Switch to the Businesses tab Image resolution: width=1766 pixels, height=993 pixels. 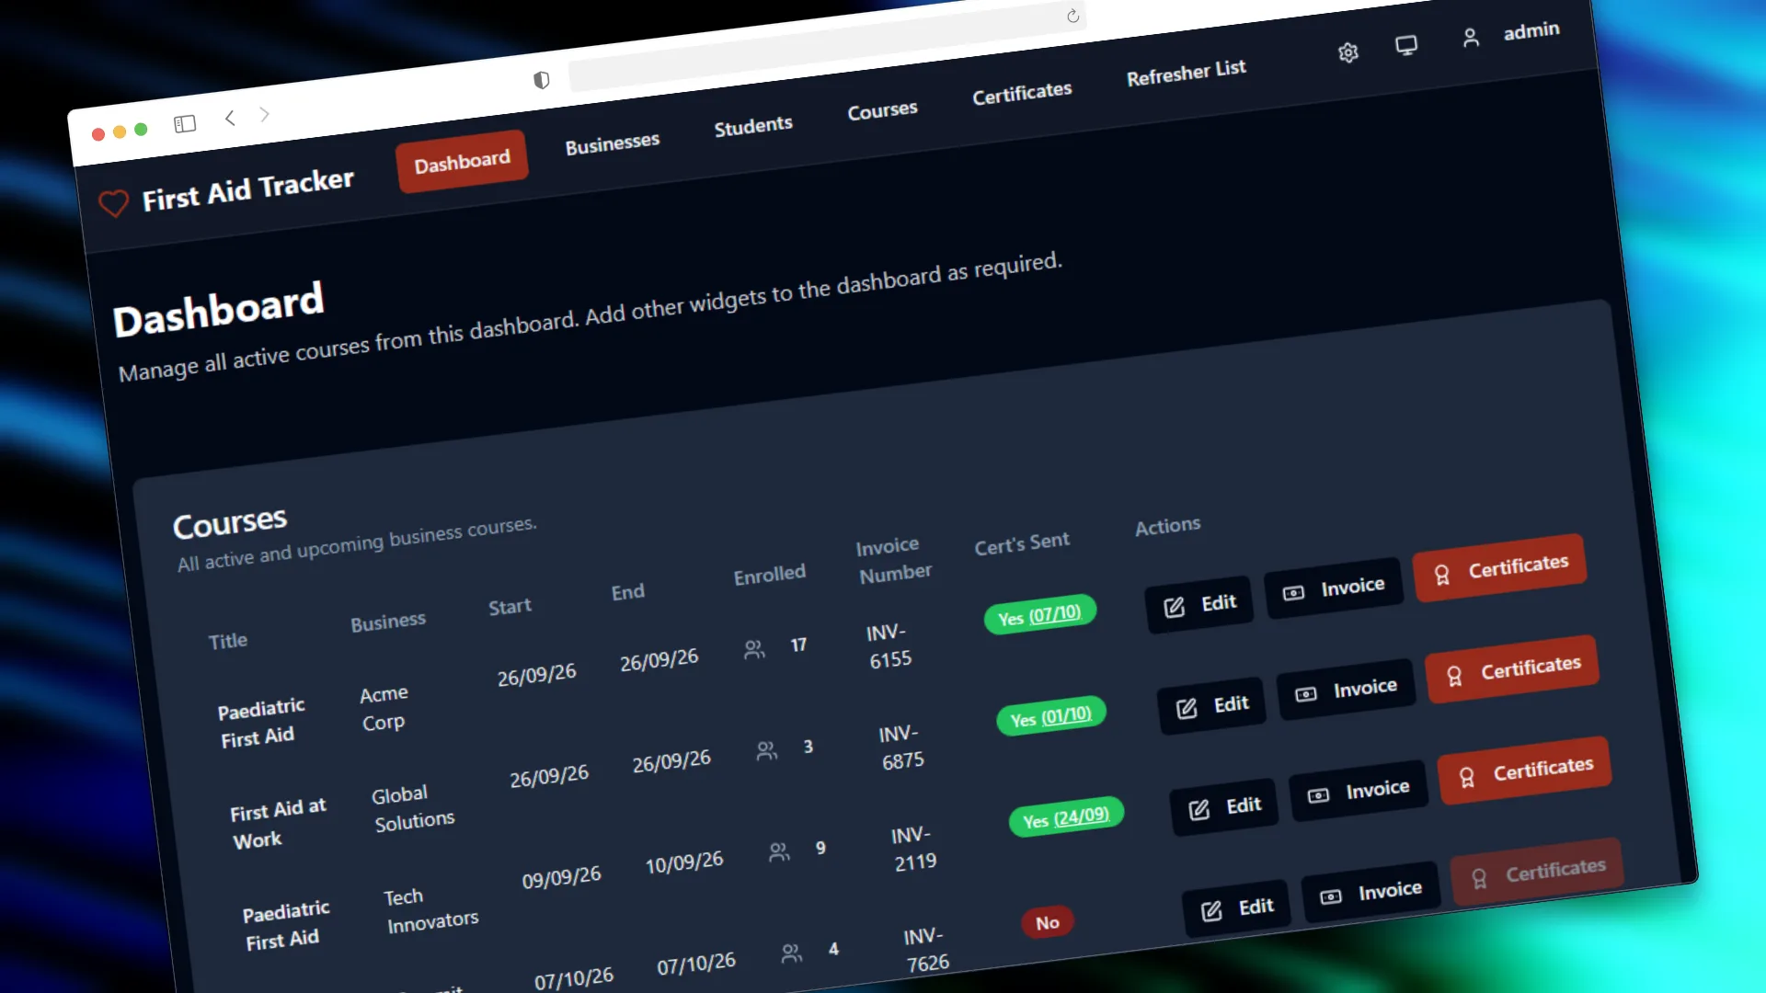[x=613, y=143]
